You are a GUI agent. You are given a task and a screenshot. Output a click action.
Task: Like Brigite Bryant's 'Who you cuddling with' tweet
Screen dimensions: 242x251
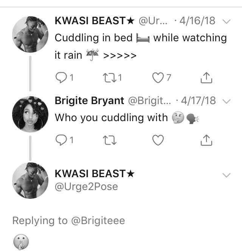coord(158,140)
